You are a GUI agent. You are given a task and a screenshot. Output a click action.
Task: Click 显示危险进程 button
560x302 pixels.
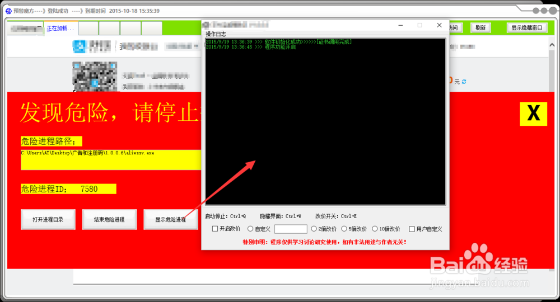point(171,219)
